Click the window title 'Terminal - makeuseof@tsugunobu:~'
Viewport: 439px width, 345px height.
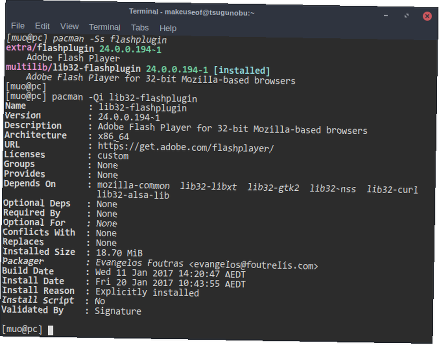191,12
